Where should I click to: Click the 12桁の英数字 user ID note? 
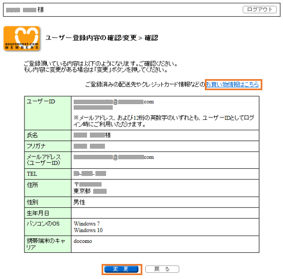[164, 121]
